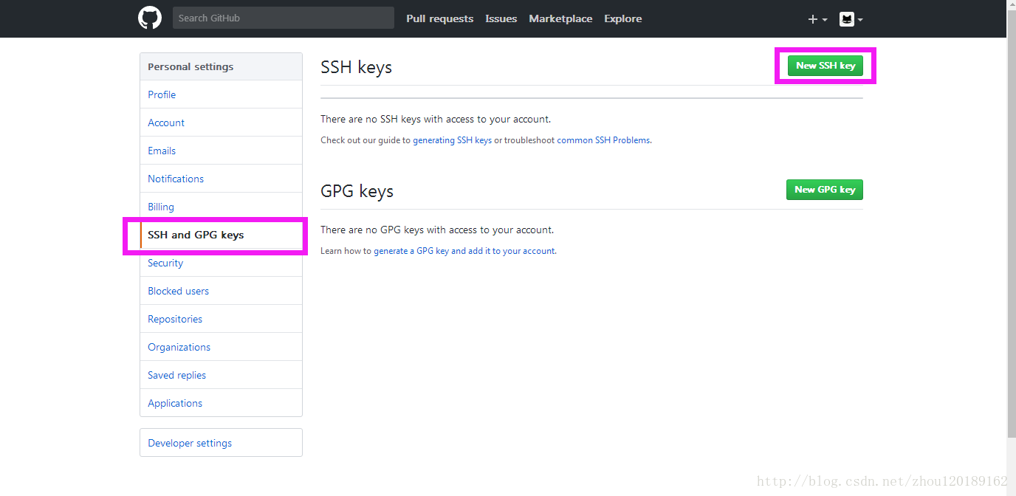1016x496 pixels.
Task: Open generate a GPG key link
Action: tap(464, 251)
